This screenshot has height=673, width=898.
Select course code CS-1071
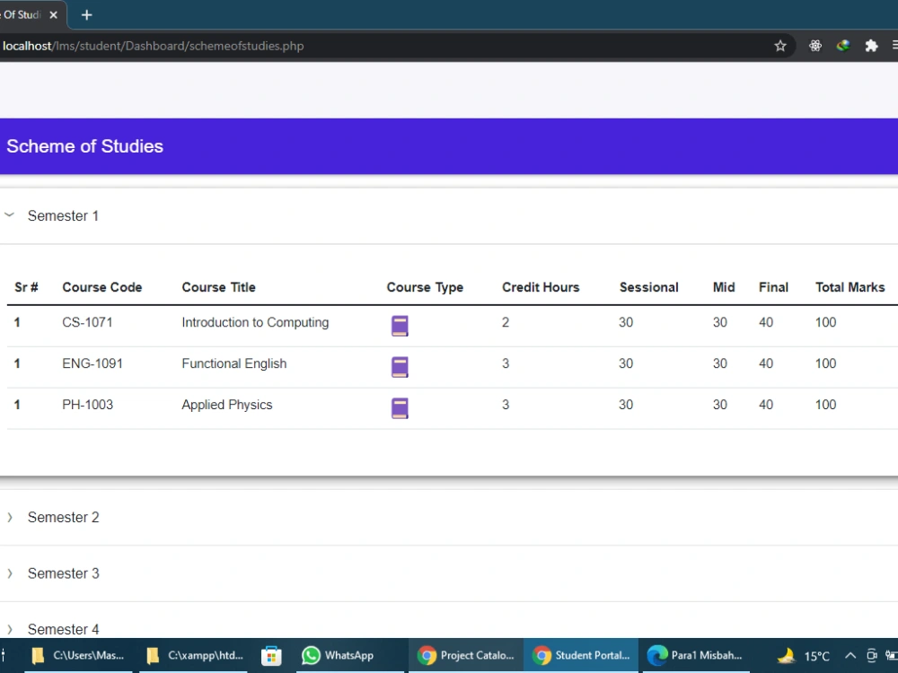(x=88, y=322)
